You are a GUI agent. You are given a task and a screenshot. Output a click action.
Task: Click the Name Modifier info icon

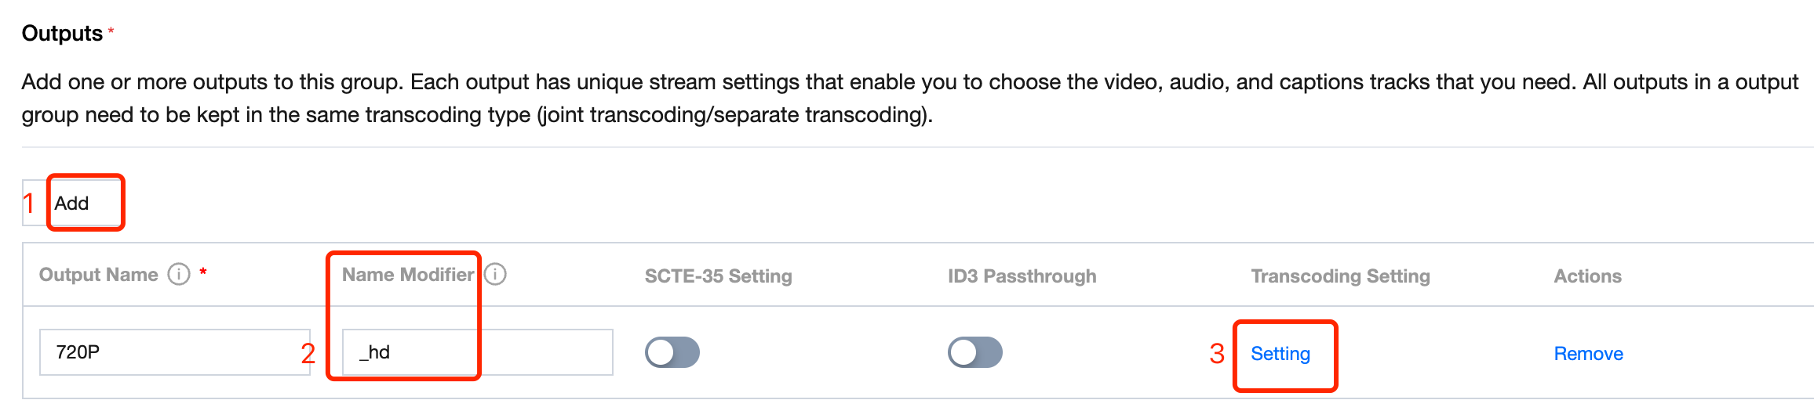495,275
